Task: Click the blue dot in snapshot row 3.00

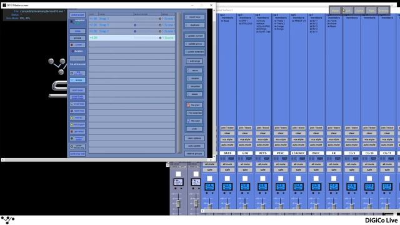Action: pyautogui.click(x=135, y=31)
